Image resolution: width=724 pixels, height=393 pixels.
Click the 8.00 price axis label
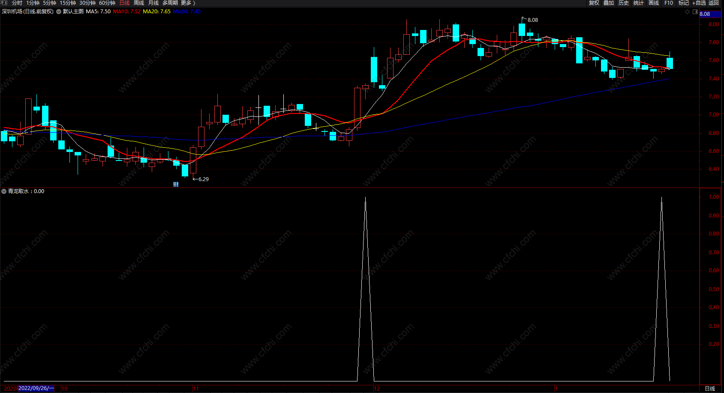pyautogui.click(x=714, y=24)
